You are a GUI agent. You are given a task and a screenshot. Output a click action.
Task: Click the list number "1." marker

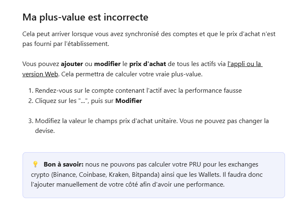pyautogui.click(x=30, y=90)
